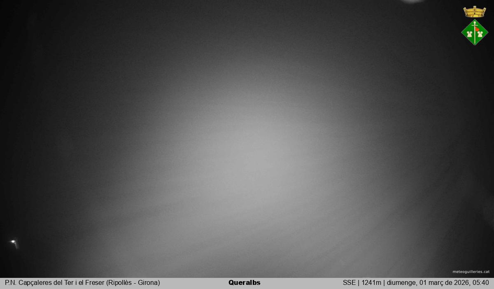Click the gold crown emblem
Viewport: 494px width, 289px height.
click(474, 12)
